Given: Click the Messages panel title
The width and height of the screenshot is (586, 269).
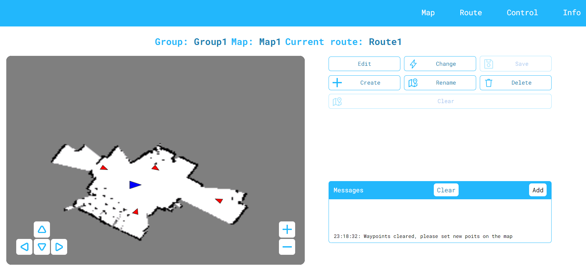Looking at the screenshot, I should pos(348,190).
